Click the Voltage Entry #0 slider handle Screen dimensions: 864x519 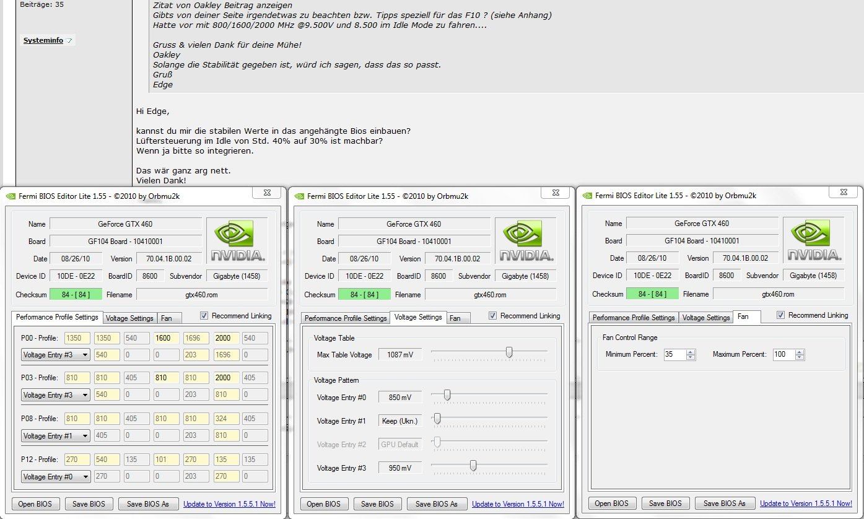(447, 395)
